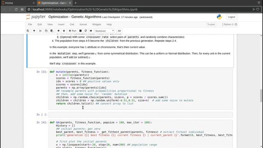Click the Logout button
The image size is (263, 148).
click(231, 17)
